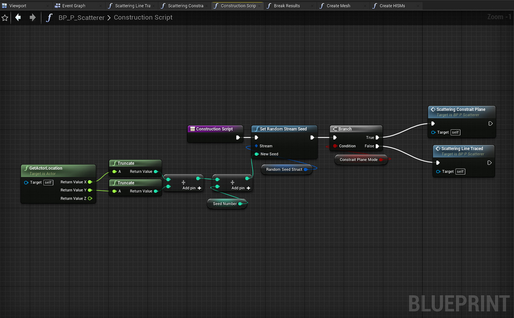Click the Branch True output pin
The height and width of the screenshot is (318, 514).
click(377, 137)
